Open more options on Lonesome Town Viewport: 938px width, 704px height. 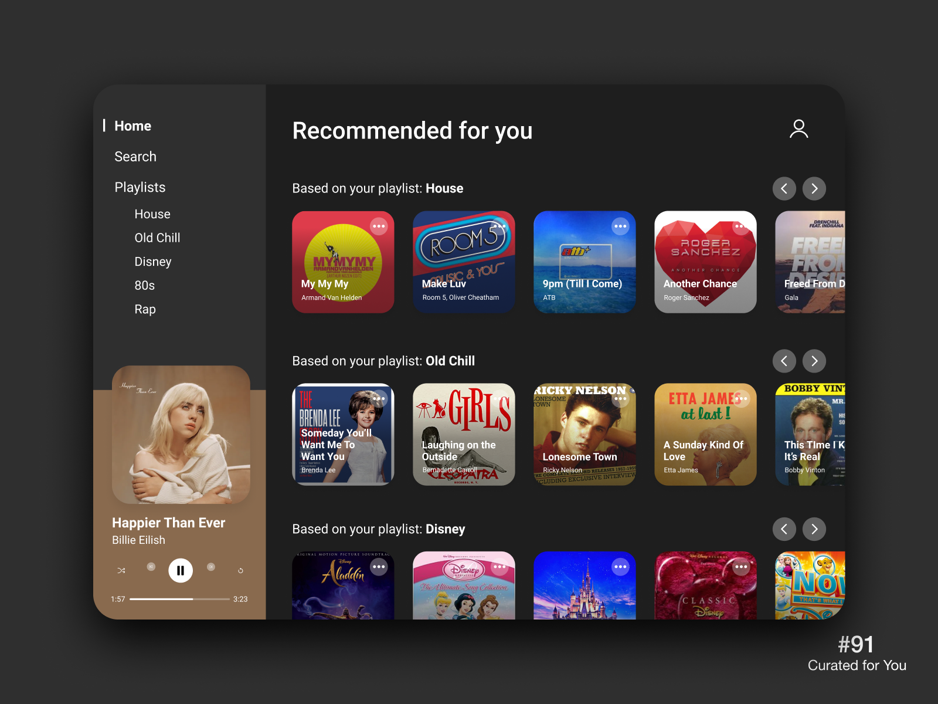click(620, 399)
